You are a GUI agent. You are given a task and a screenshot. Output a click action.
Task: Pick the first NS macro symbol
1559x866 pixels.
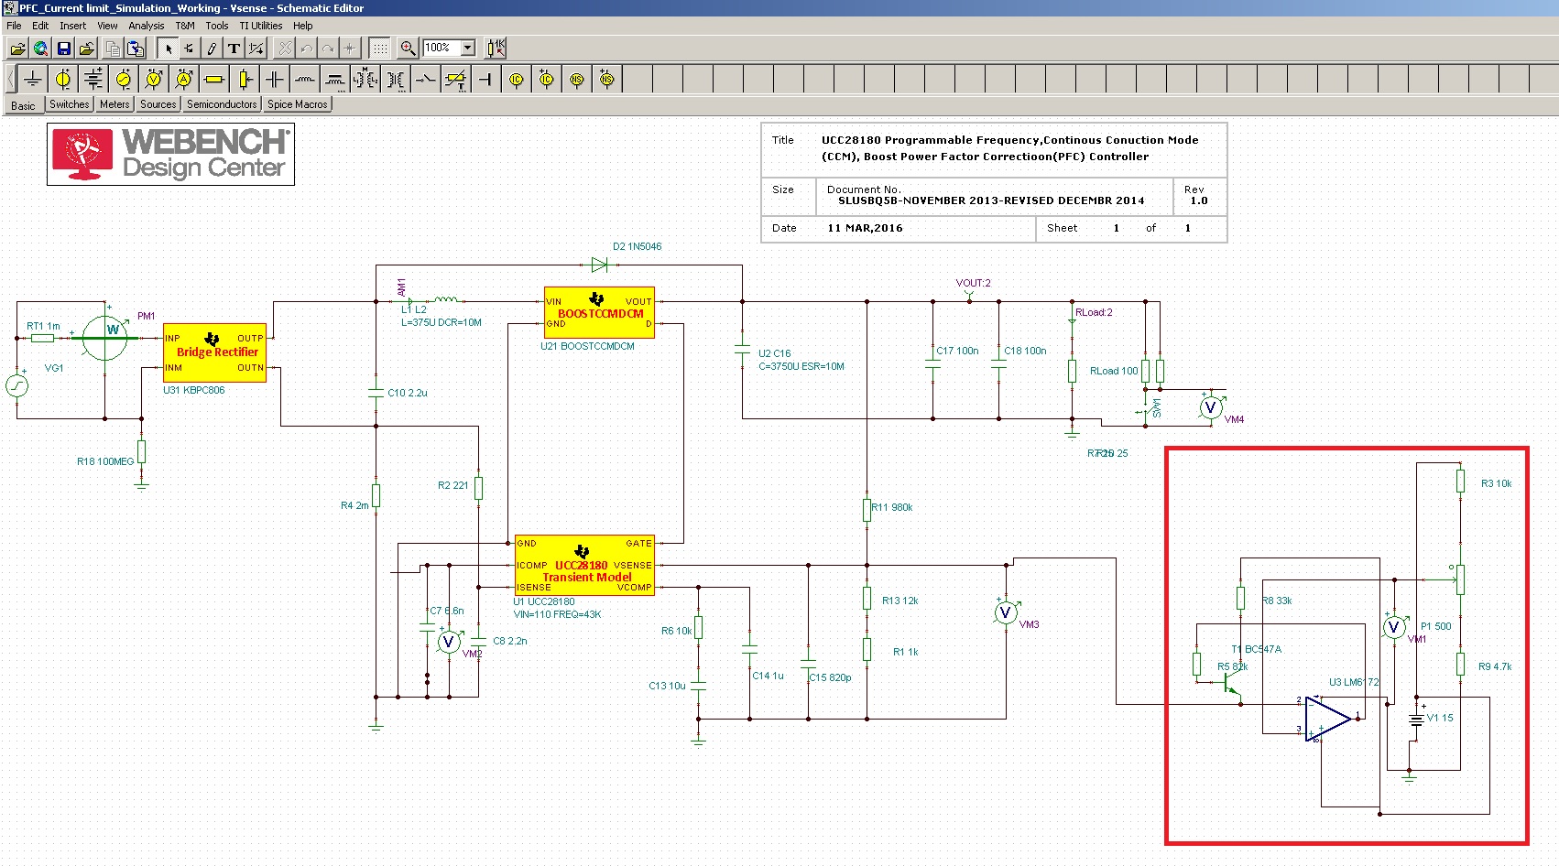577,80
